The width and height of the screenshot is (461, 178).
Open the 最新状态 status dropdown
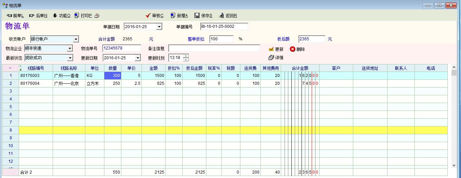70,58
